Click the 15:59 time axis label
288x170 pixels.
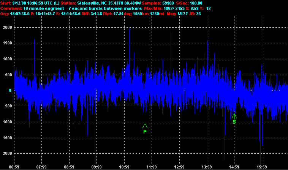pos(262,167)
